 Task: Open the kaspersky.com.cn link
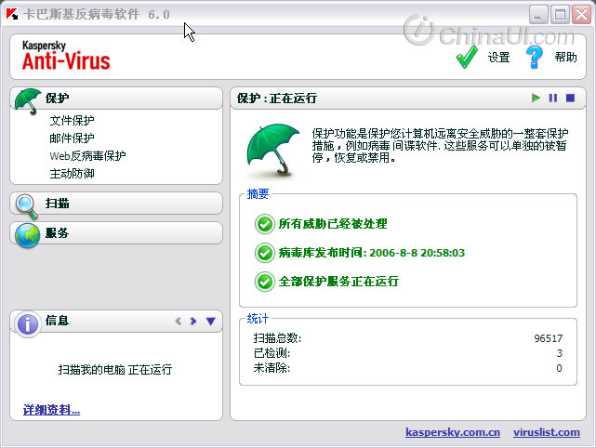point(452,432)
